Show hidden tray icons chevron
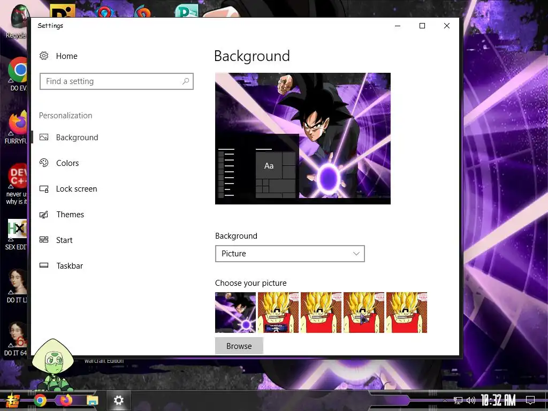This screenshot has width=548, height=411. point(445,400)
